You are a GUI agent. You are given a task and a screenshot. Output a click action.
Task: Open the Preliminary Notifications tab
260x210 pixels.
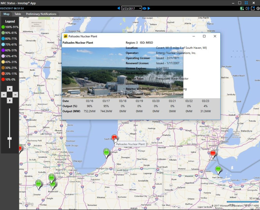41,14
